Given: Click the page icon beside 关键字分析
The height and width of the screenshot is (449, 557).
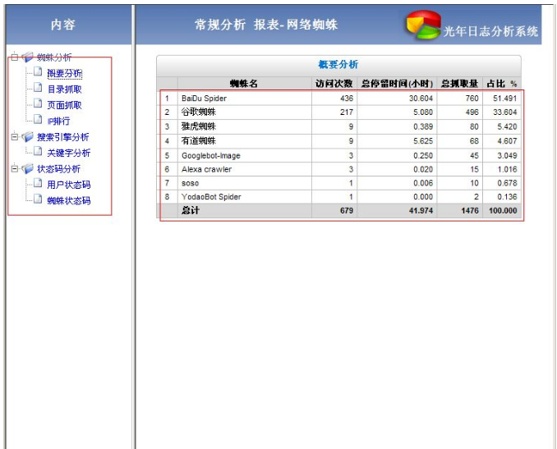Looking at the screenshot, I should coord(37,153).
